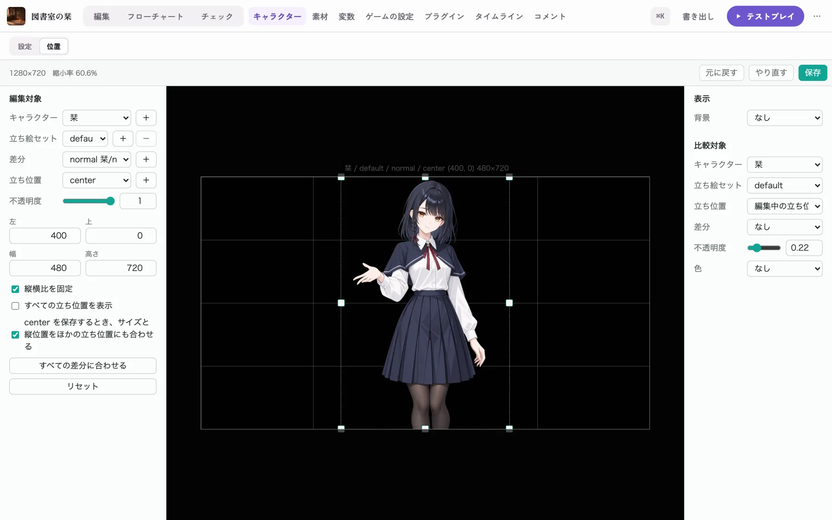The height and width of the screenshot is (520, 832).
Task: Open the 立ち絵セット dropdown in 編集対象
Action: coord(85,139)
